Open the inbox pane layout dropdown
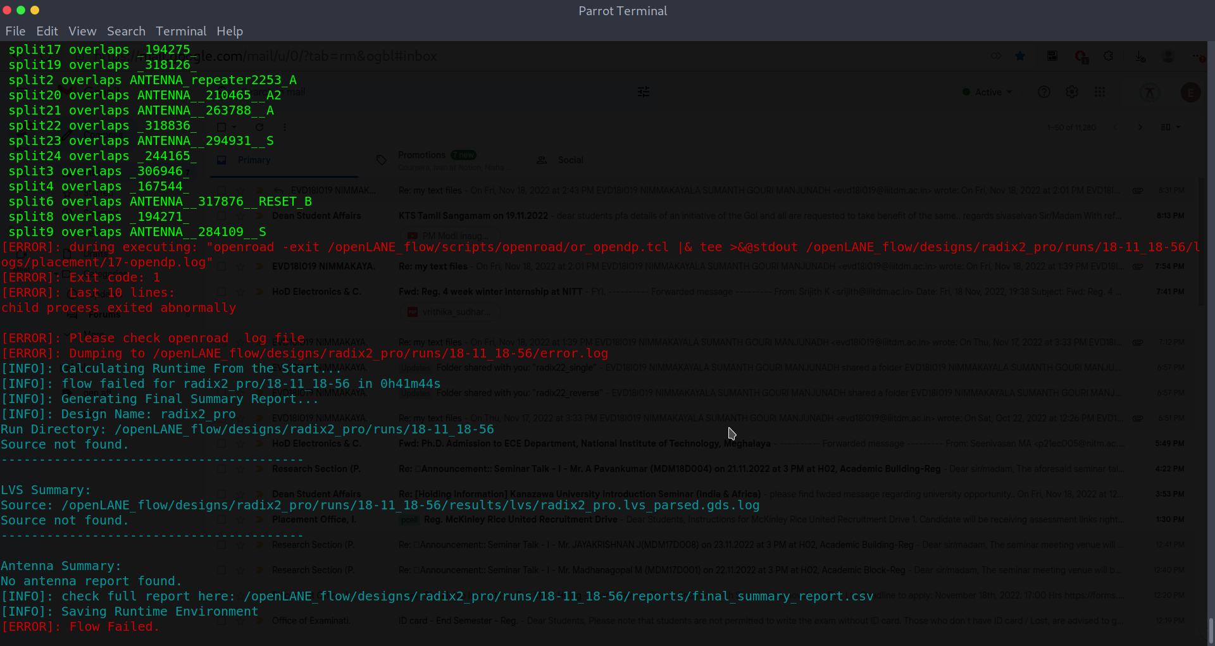This screenshot has width=1215, height=646. tap(1168, 127)
